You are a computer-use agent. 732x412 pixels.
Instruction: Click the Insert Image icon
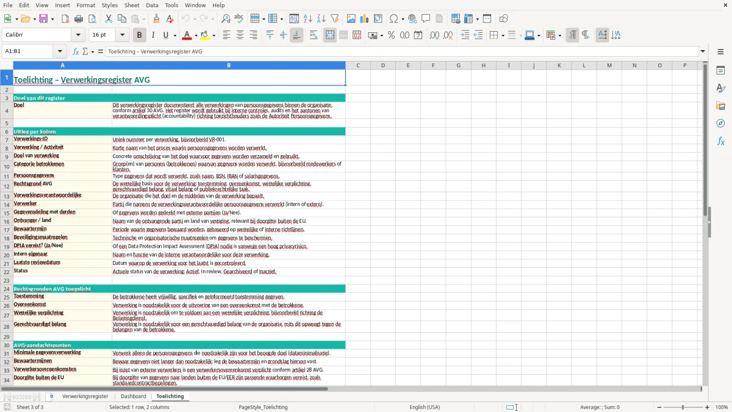coord(351,19)
